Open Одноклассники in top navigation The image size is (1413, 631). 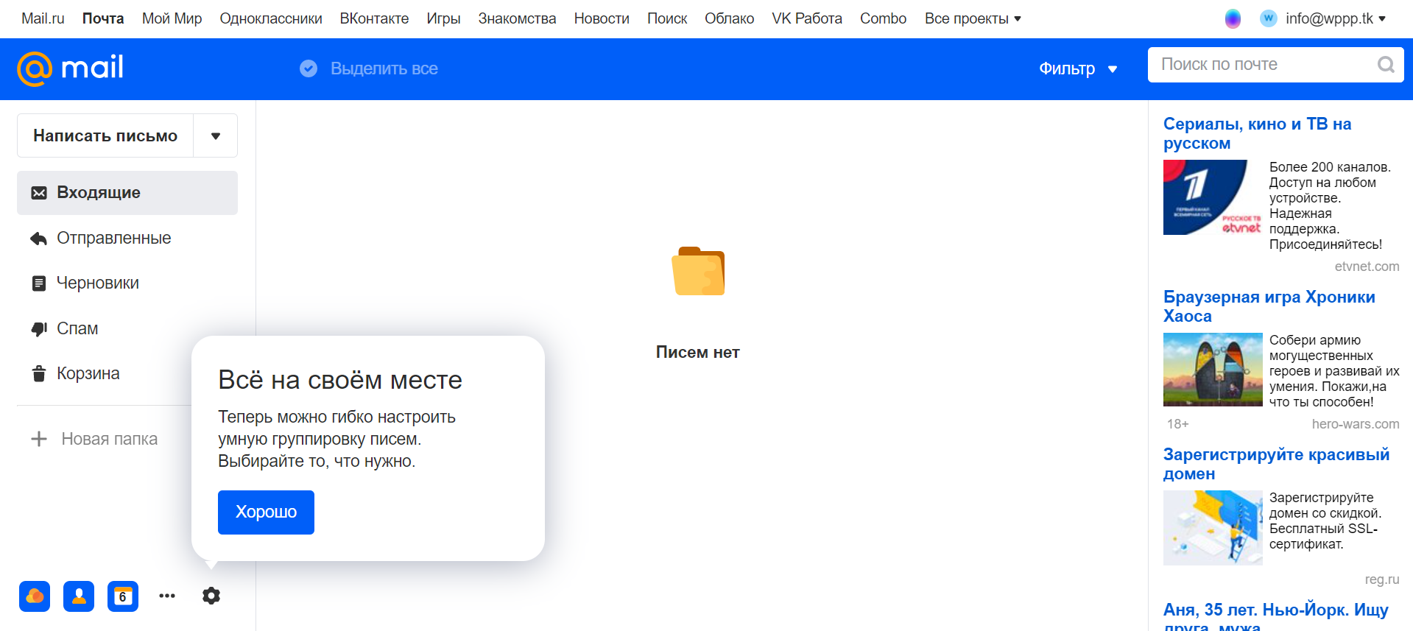click(x=271, y=18)
